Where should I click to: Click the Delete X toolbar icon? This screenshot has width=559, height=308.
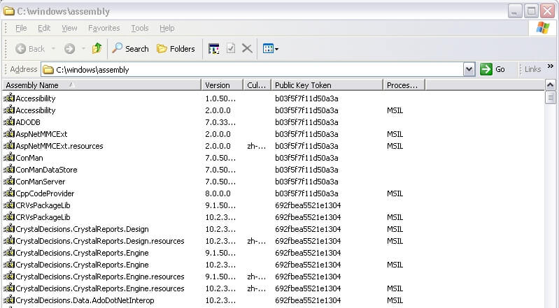(247, 48)
